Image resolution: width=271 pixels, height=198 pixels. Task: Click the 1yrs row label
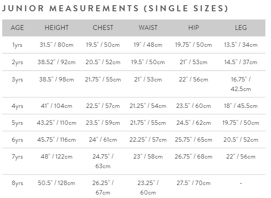pos(17,45)
